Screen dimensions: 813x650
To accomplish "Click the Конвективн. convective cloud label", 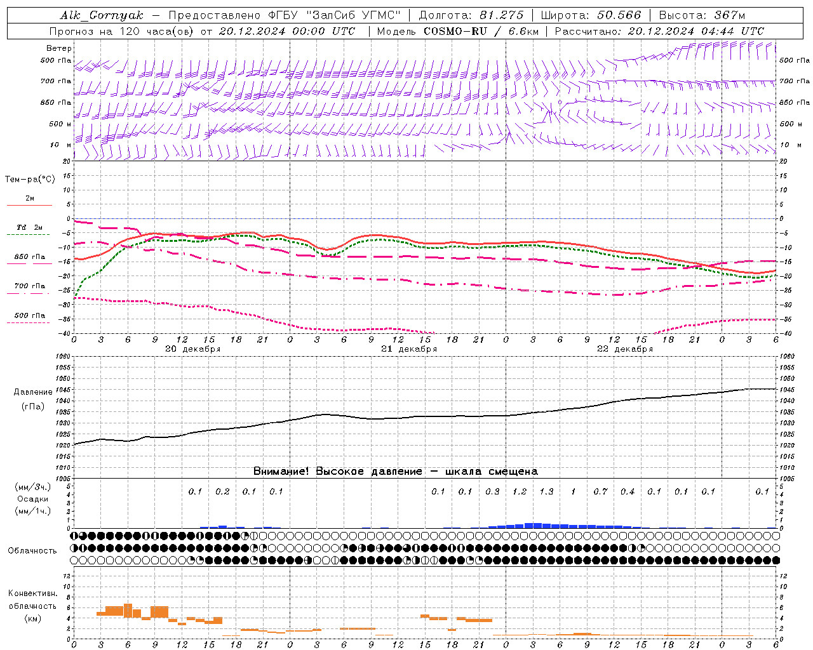I will coord(32,594).
